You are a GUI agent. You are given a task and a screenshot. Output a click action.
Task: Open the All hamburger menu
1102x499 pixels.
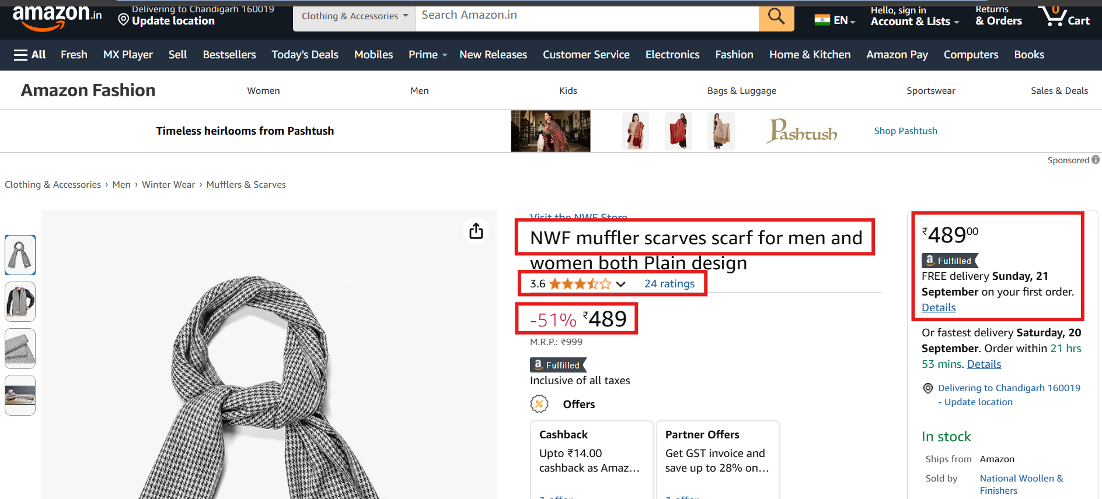[30, 55]
